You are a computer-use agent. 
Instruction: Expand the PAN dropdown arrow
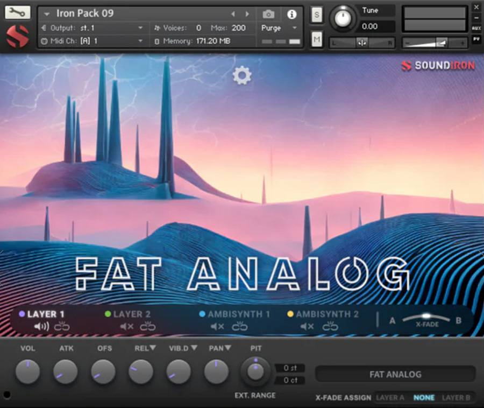(x=228, y=348)
